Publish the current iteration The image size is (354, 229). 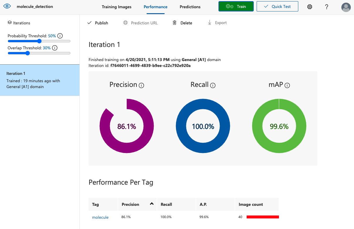(98, 23)
